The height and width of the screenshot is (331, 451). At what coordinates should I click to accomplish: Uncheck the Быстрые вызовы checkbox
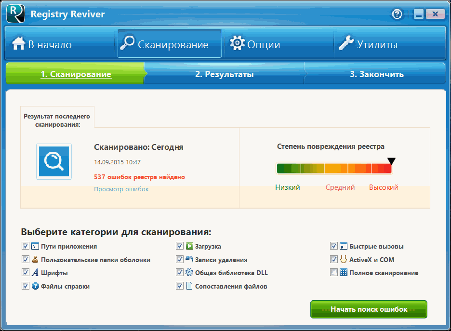click(333, 246)
